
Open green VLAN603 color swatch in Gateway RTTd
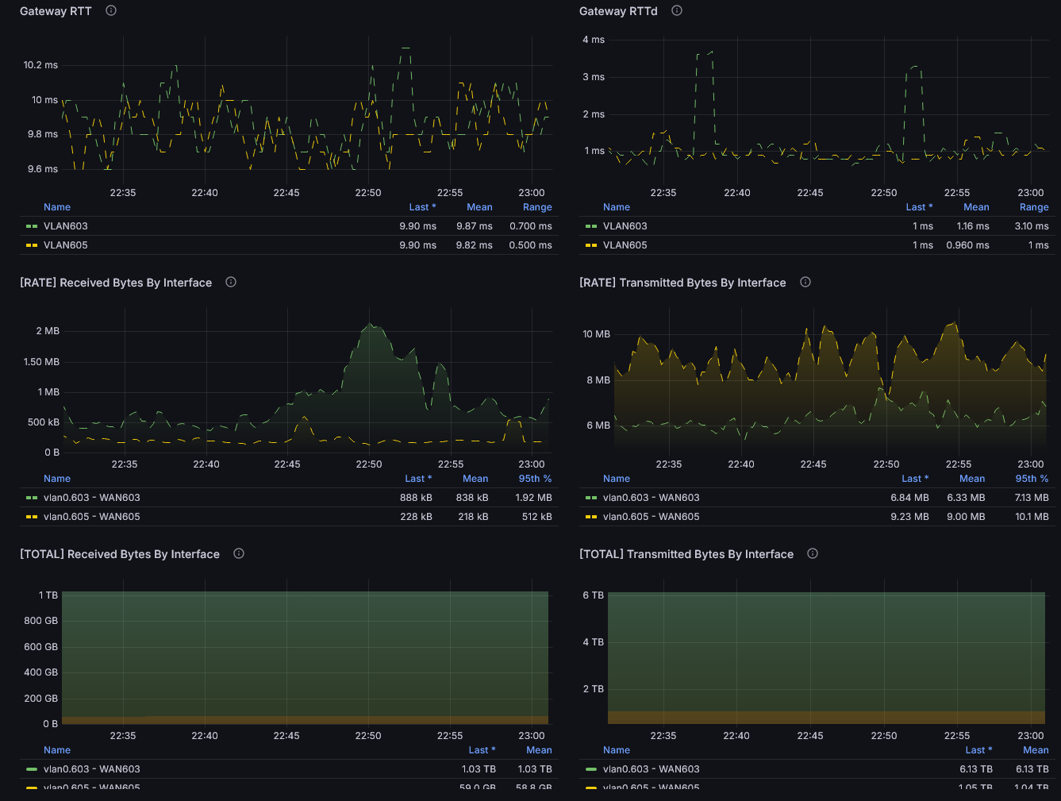pyautogui.click(x=591, y=226)
